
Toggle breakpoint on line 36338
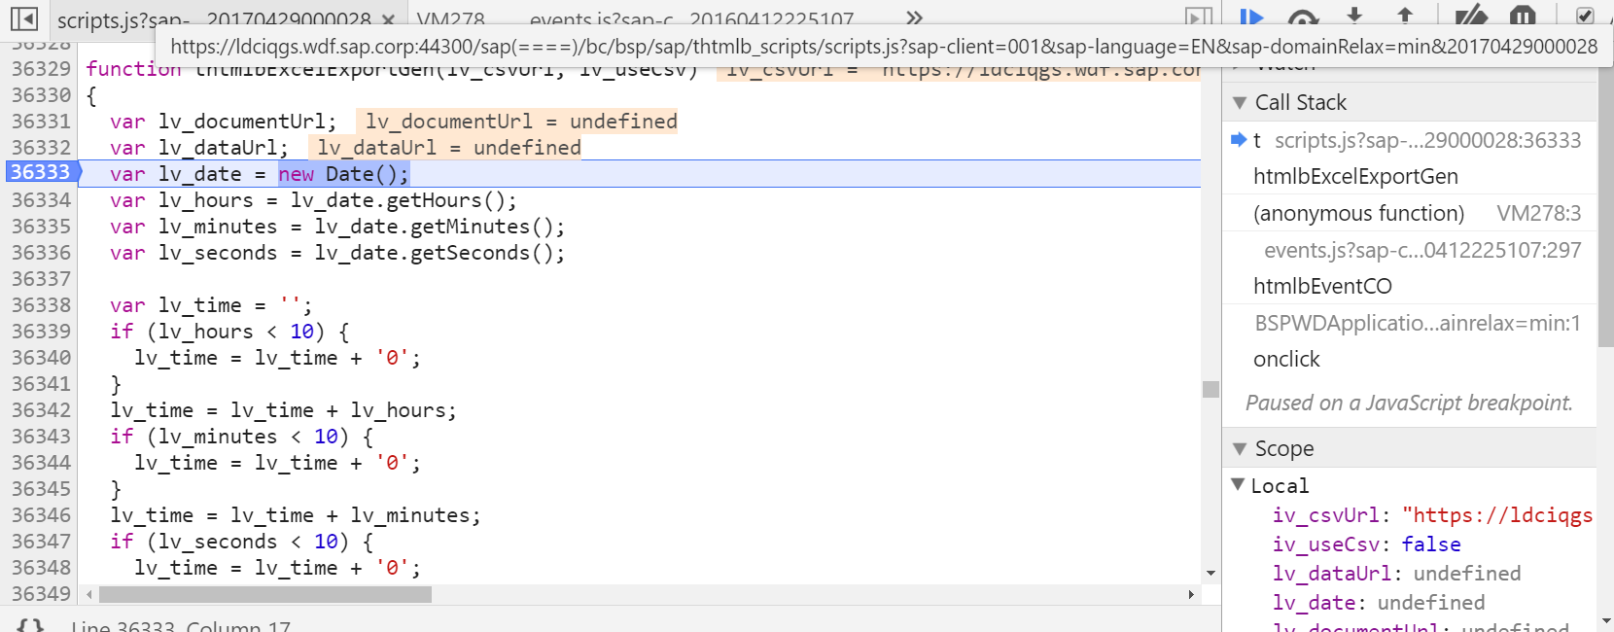point(41,305)
